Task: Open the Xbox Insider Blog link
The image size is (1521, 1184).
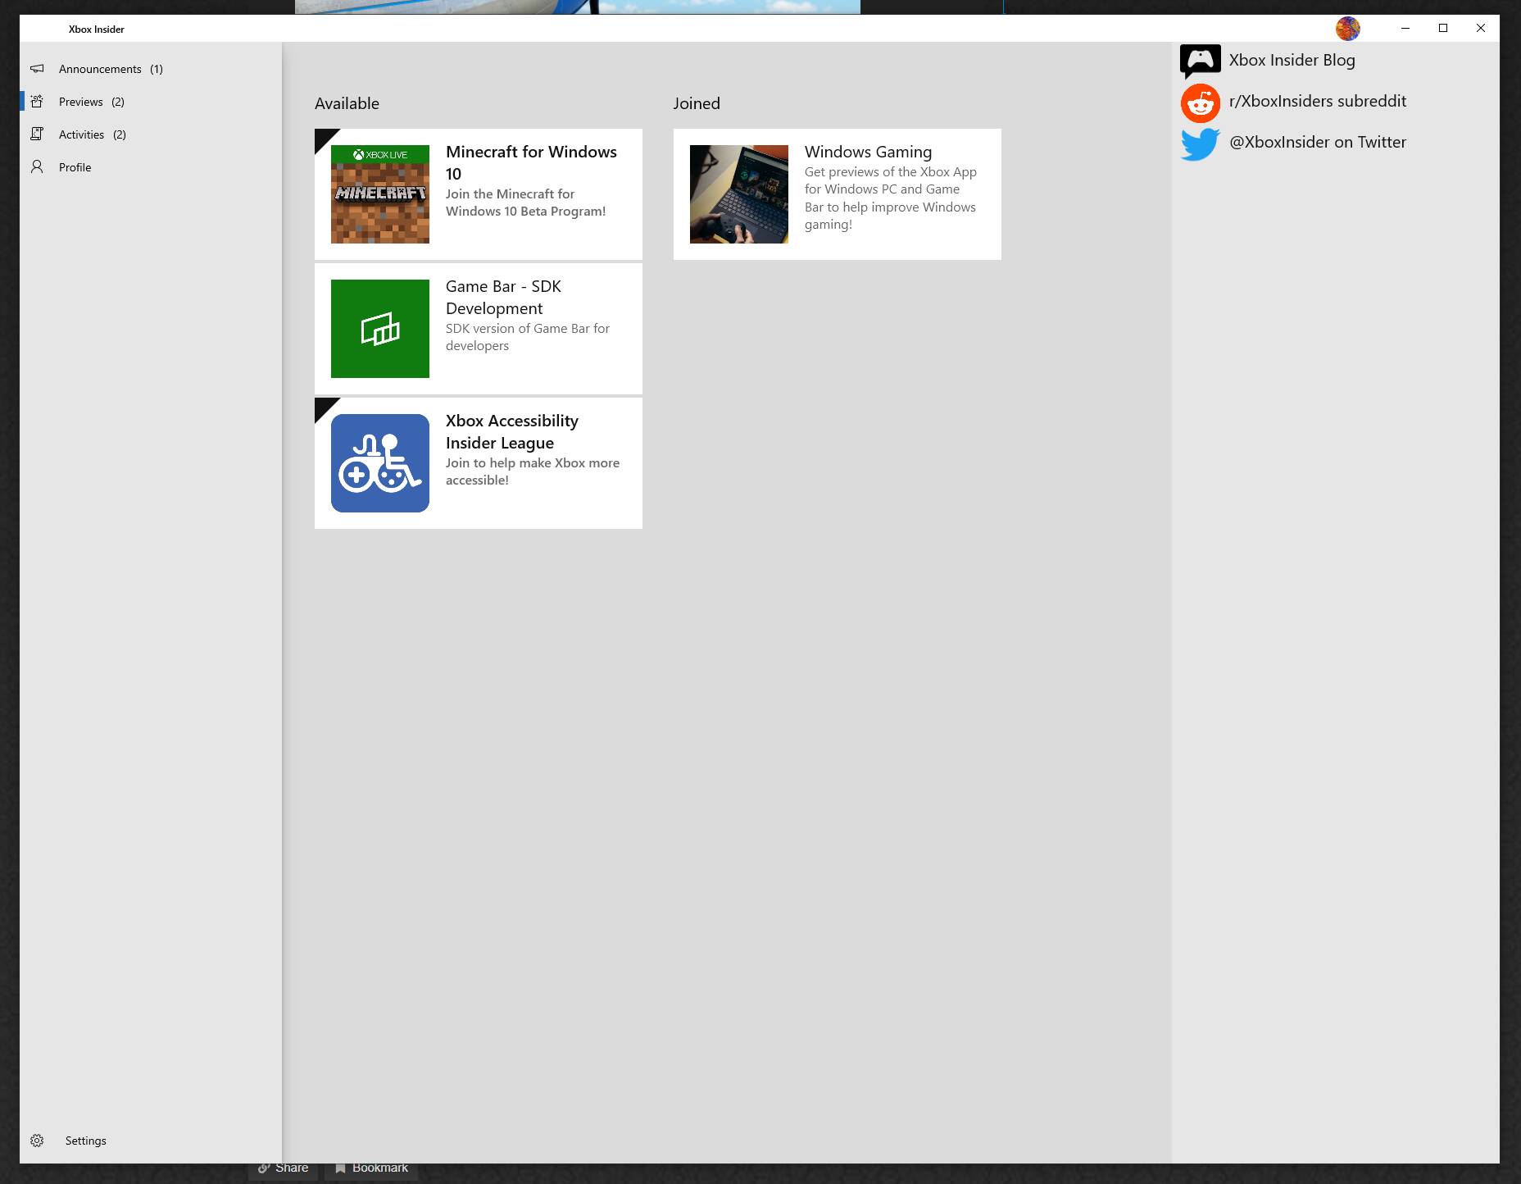Action: tap(1292, 61)
